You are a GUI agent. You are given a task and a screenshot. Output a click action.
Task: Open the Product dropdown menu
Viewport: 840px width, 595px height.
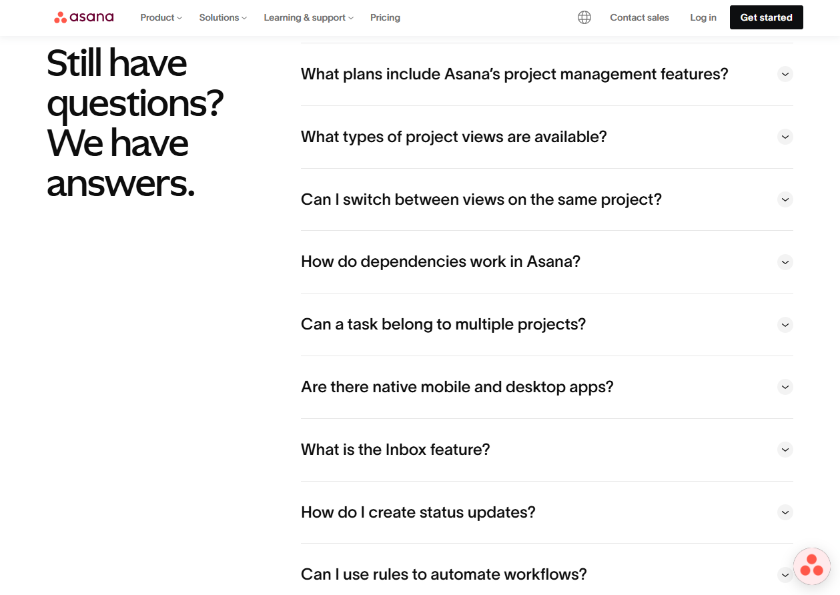tap(160, 17)
